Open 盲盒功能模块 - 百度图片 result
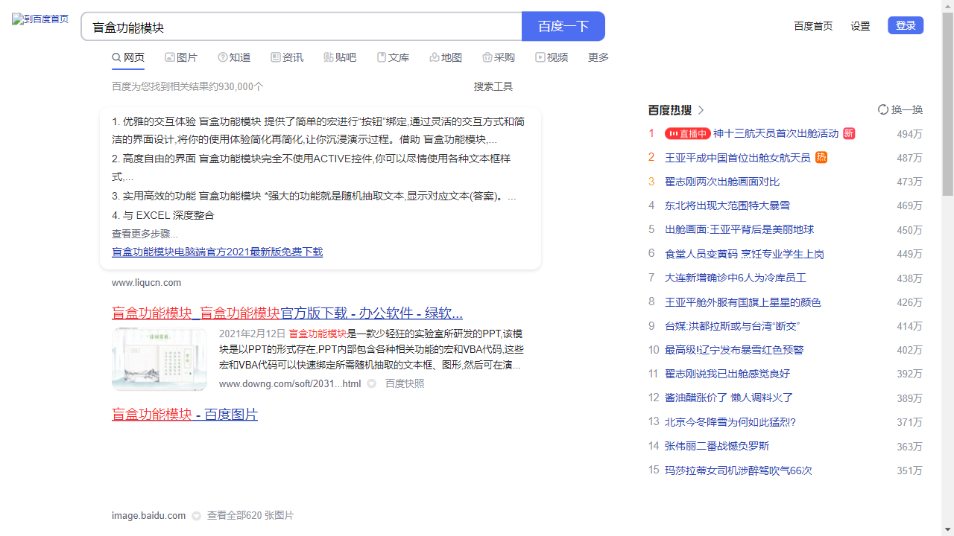The height and width of the screenshot is (536, 954). pos(185,414)
